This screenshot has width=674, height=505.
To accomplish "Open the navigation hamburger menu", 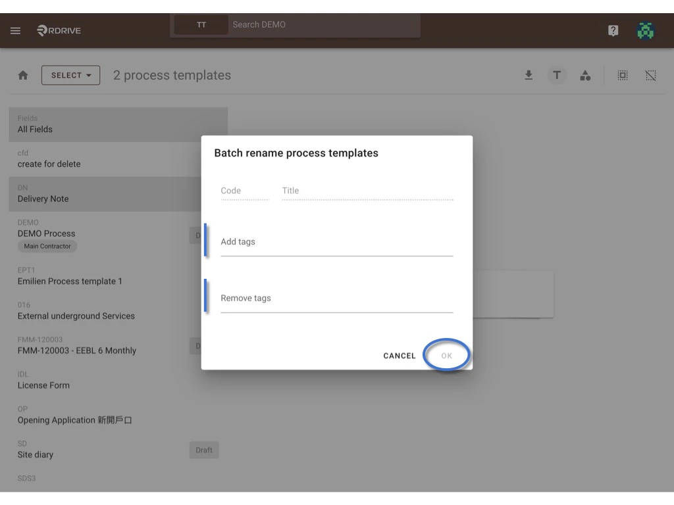I will point(15,30).
